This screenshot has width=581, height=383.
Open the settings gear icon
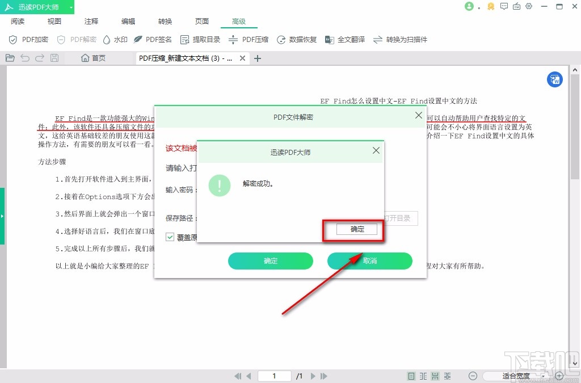(529, 6)
